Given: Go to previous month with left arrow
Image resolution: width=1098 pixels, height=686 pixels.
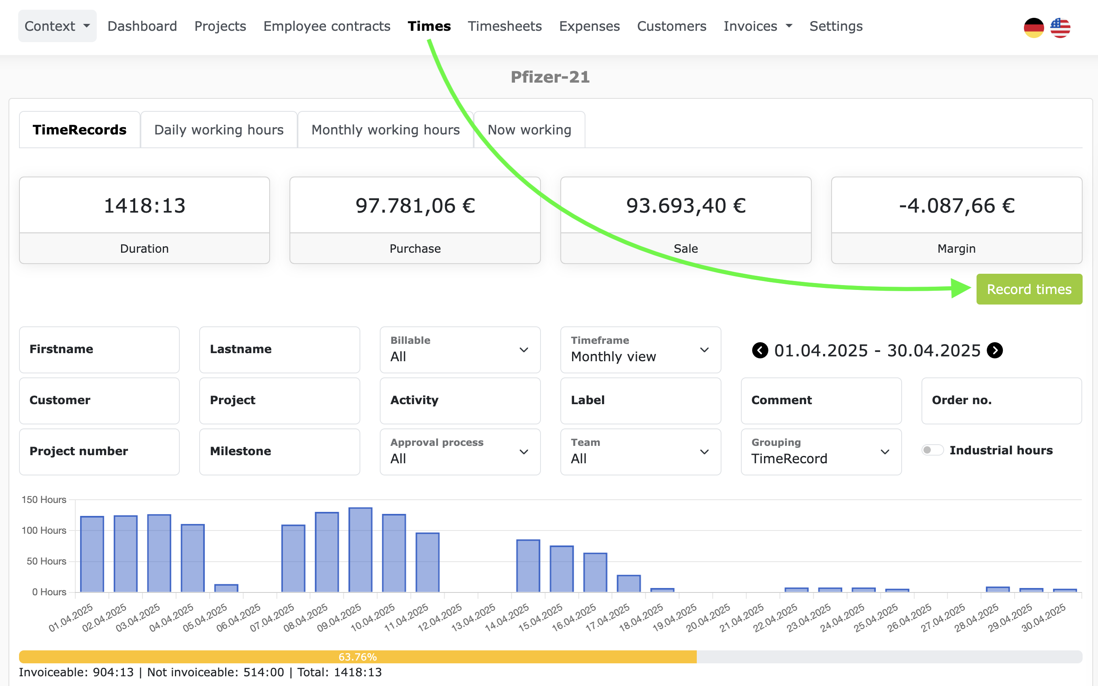Looking at the screenshot, I should pyautogui.click(x=760, y=350).
